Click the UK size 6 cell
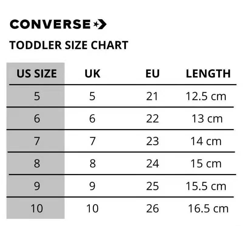The image size is (243, 226). click(x=92, y=119)
